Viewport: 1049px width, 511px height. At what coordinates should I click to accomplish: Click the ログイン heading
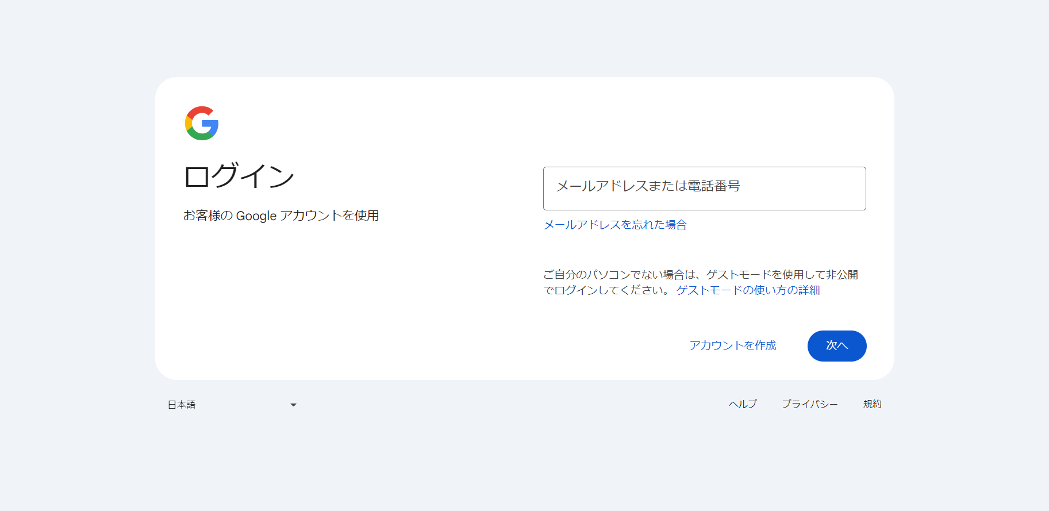[239, 176]
